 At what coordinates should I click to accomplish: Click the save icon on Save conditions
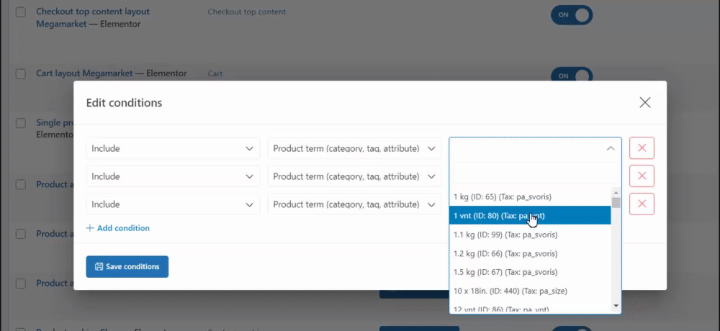coord(99,267)
